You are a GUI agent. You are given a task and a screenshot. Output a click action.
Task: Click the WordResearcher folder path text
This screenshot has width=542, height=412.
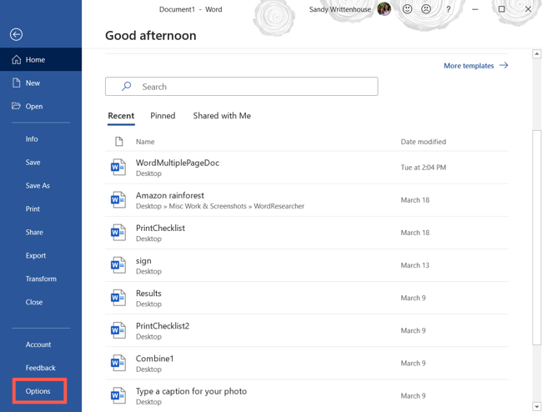279,206
